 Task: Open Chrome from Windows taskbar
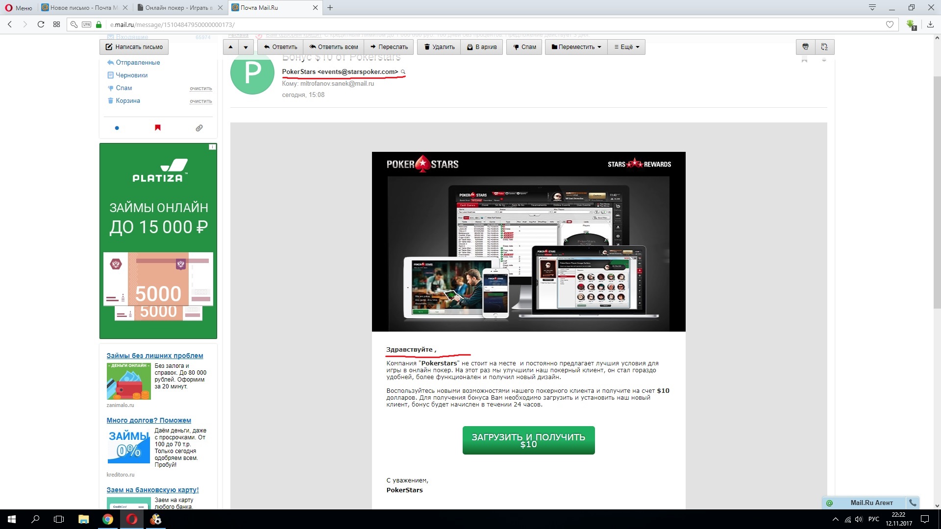(108, 519)
